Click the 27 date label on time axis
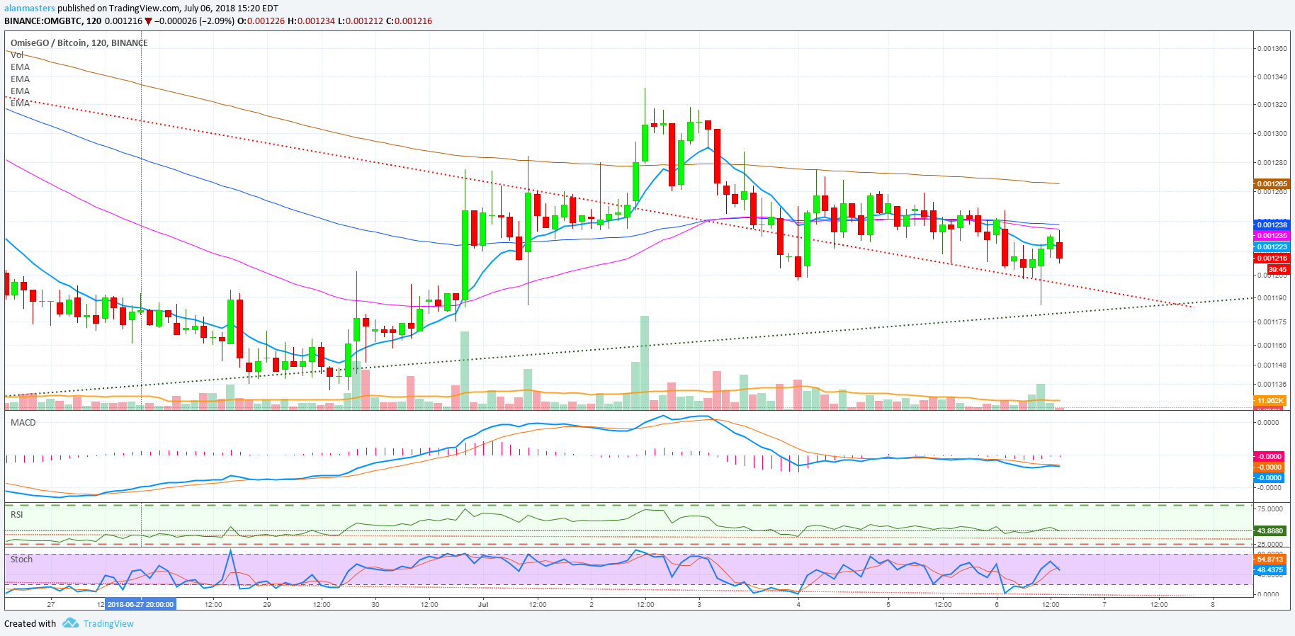 click(x=51, y=604)
